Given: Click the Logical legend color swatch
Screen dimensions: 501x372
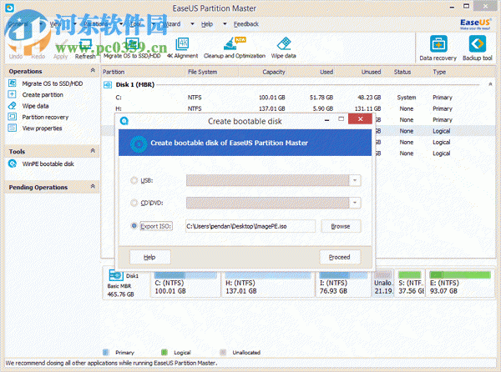Looking at the screenshot, I should click(x=164, y=352).
